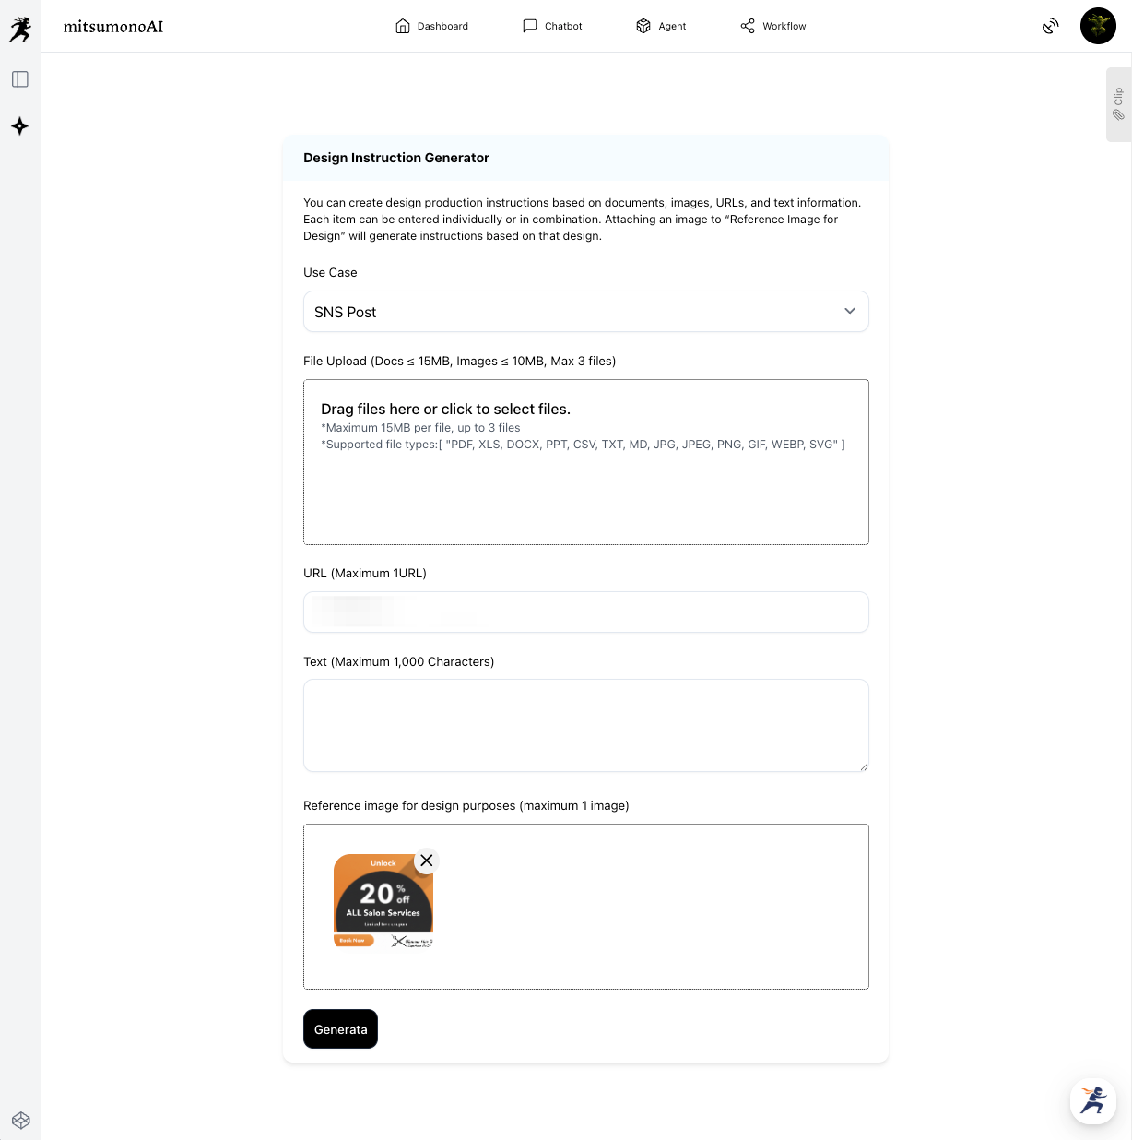Go to the Dashboard tab
Image resolution: width=1132 pixels, height=1140 pixels.
[x=431, y=26]
